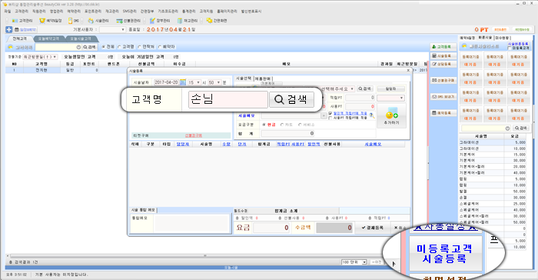Click 고객등록 green person button
The height and width of the screenshot is (280, 538).
(x=443, y=47)
